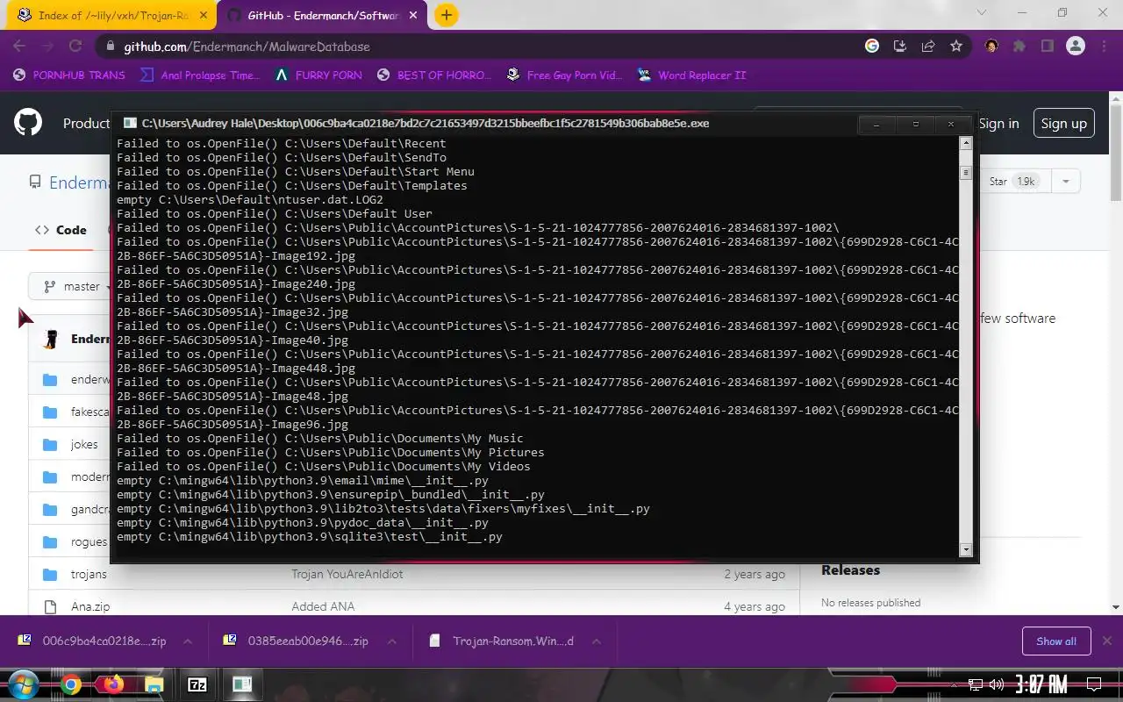Click the console scrollbar up arrow
The height and width of the screenshot is (702, 1123).
[966, 143]
